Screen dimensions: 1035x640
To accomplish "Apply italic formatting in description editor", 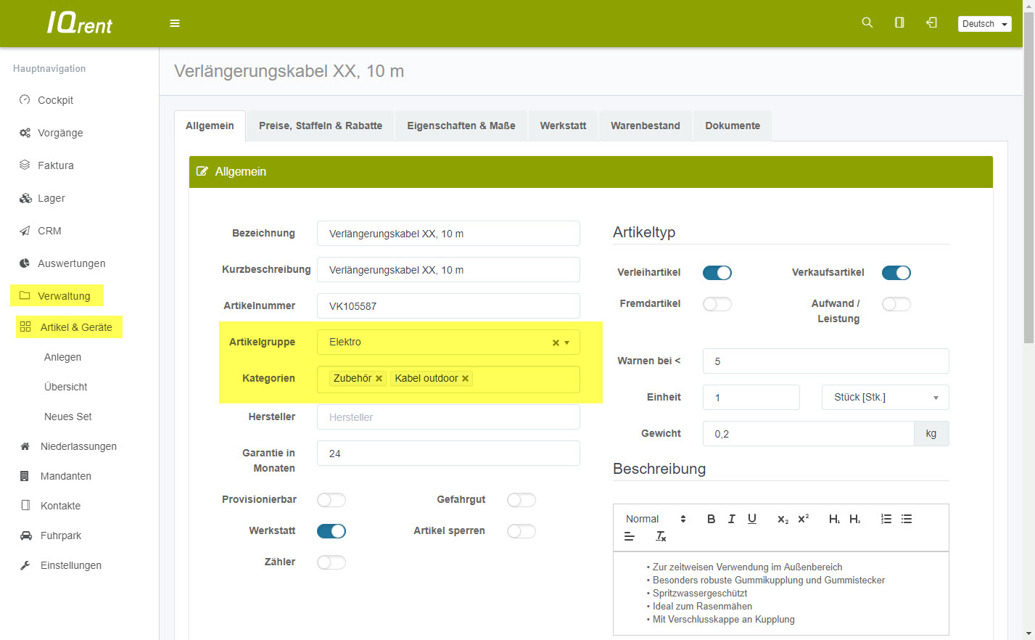I will pos(731,519).
